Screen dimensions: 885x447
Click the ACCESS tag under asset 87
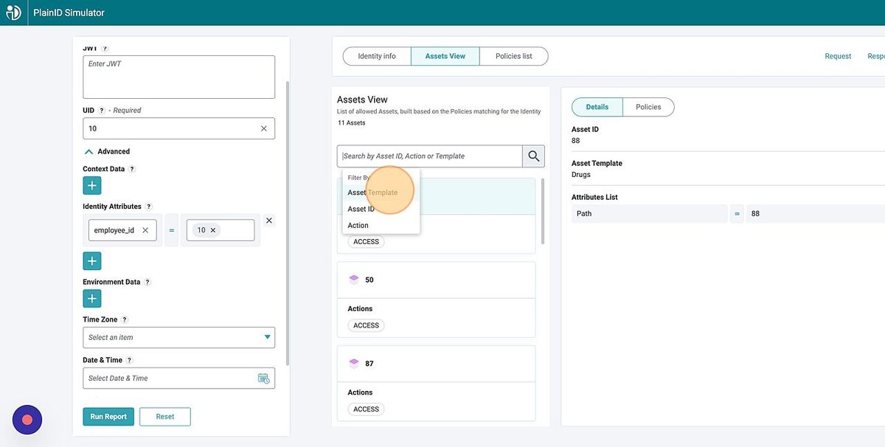tap(366, 409)
